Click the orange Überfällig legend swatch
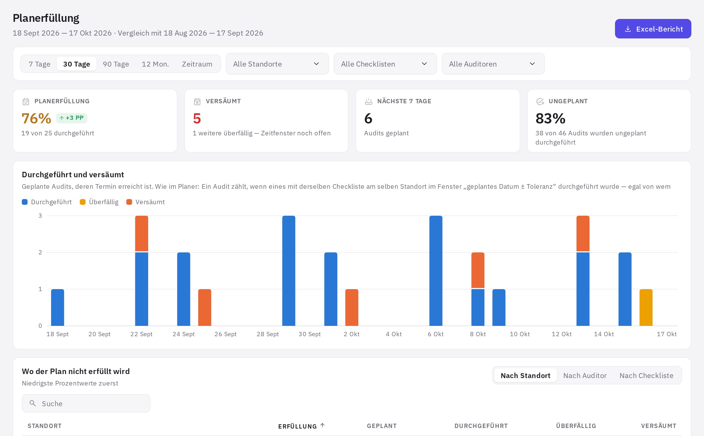The image size is (704, 436). tap(83, 202)
